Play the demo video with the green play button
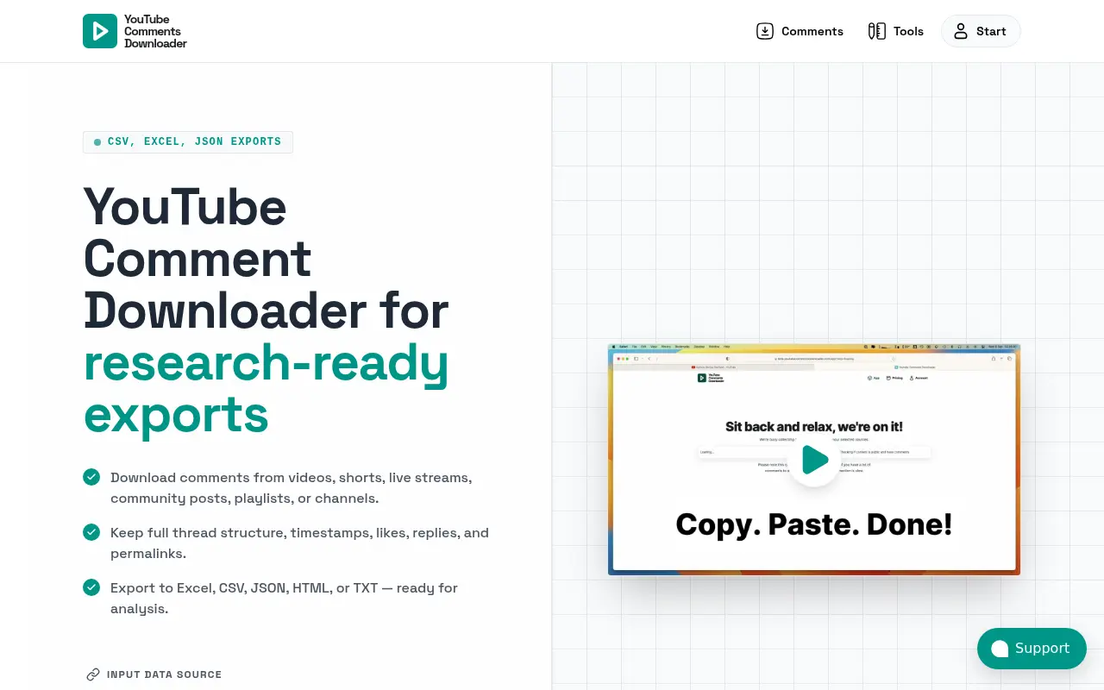The image size is (1104, 690). [x=814, y=460]
